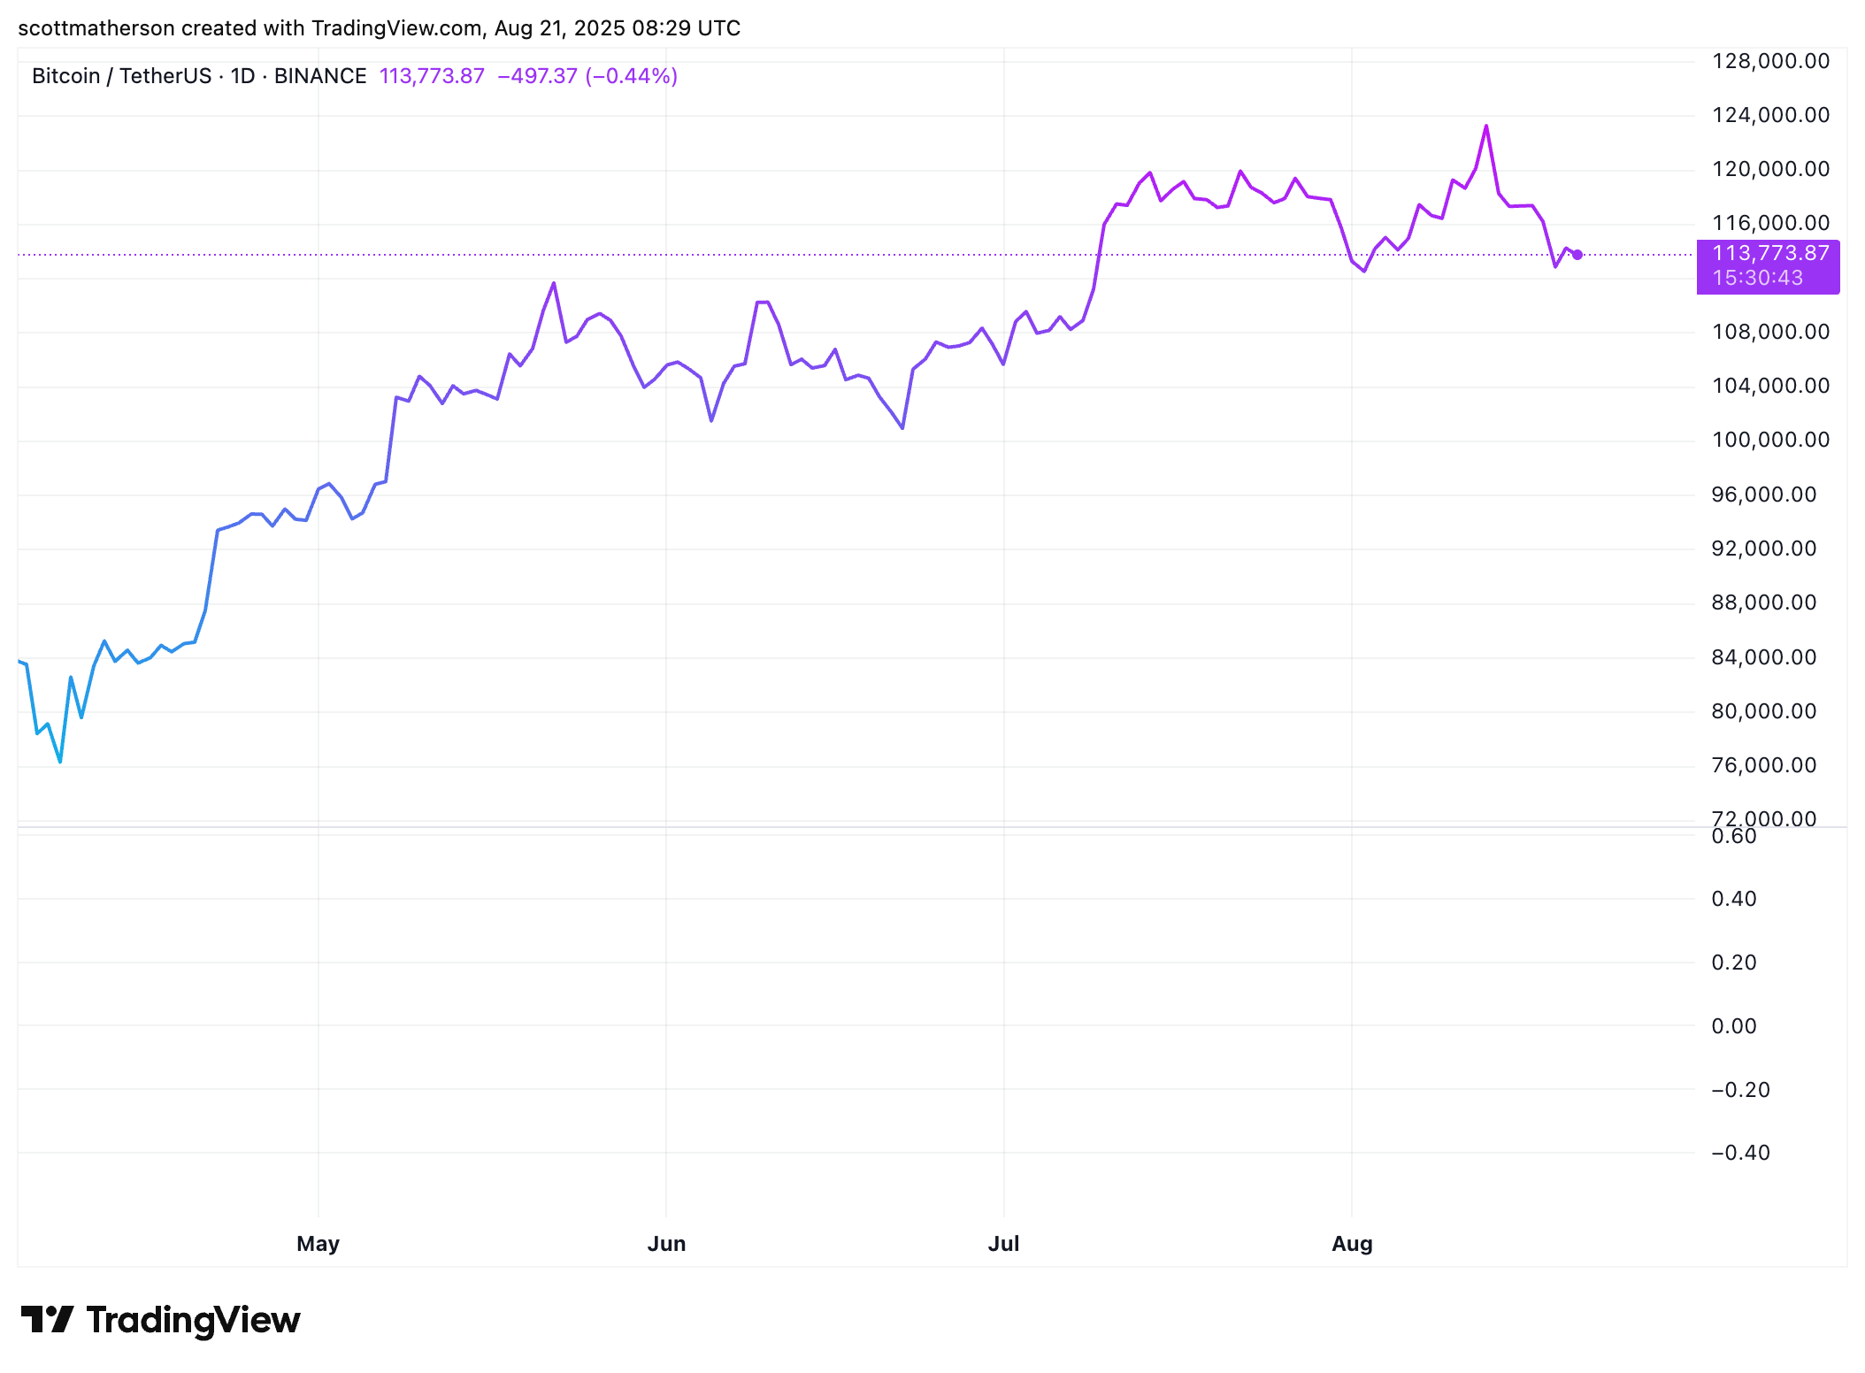Click the TradingView logo icon
The image size is (1865, 1373).
point(47,1319)
